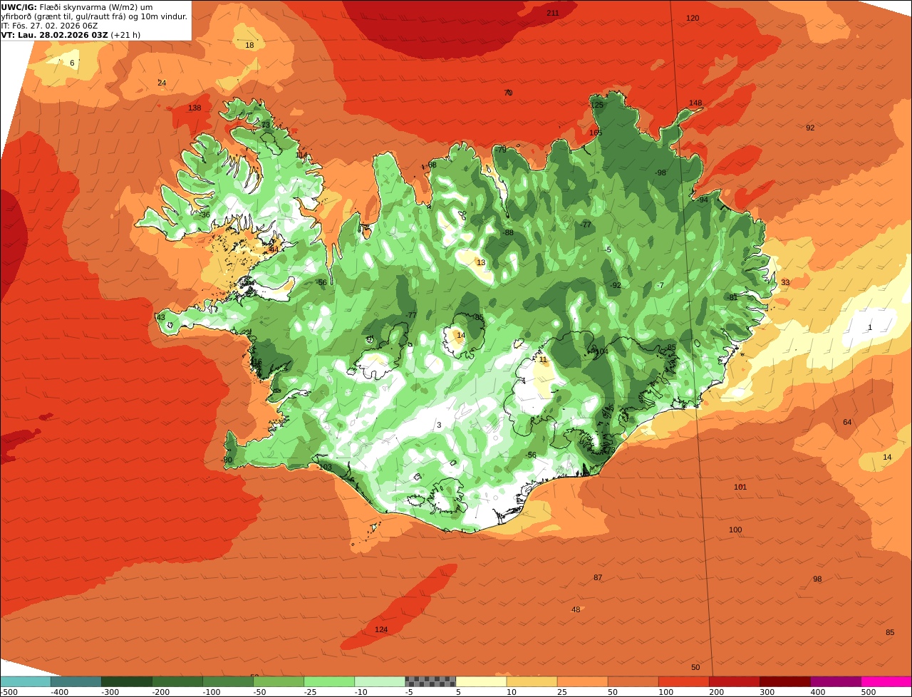912x697 pixels.
Task: Click the '-88' value in north Iceland
Action: pos(508,232)
